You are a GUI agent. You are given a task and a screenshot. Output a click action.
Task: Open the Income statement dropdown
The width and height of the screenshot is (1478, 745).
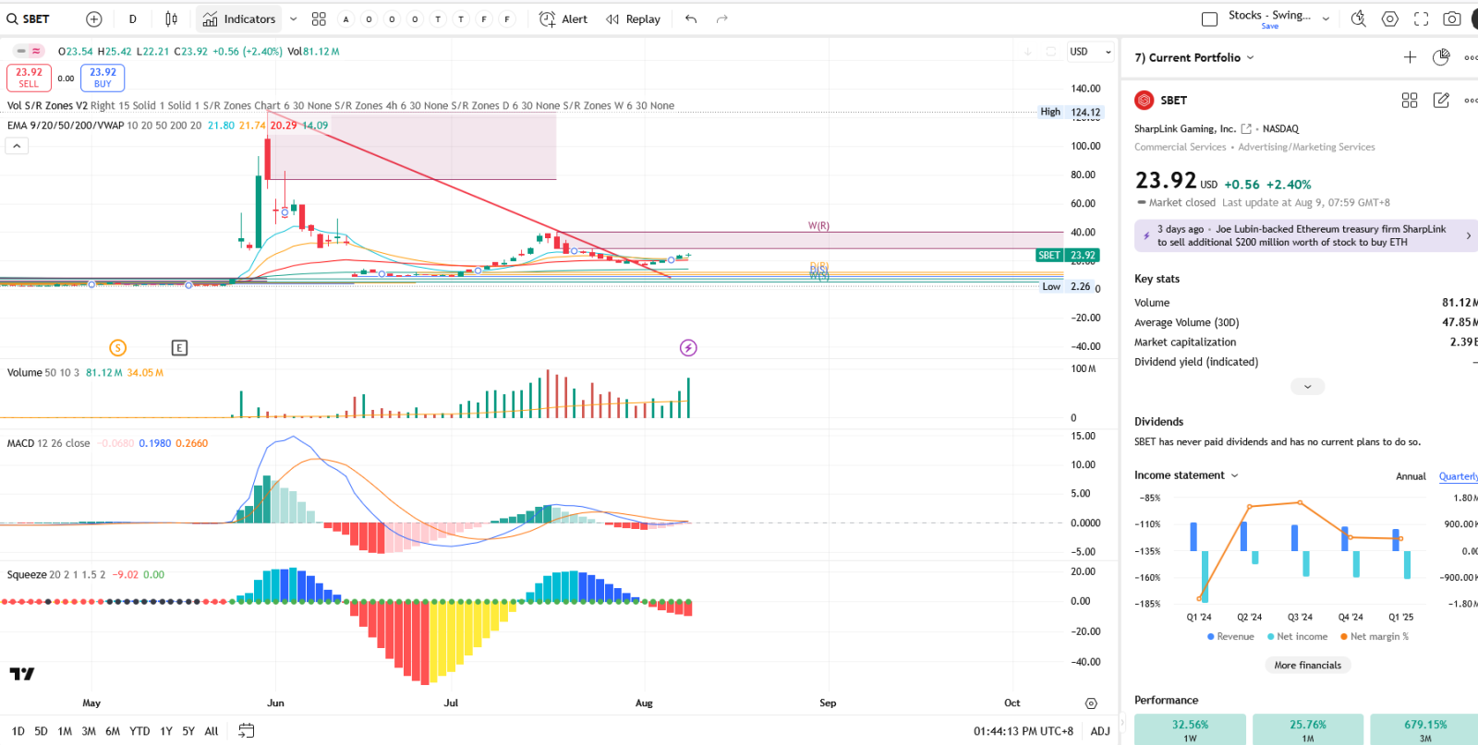[1186, 475]
